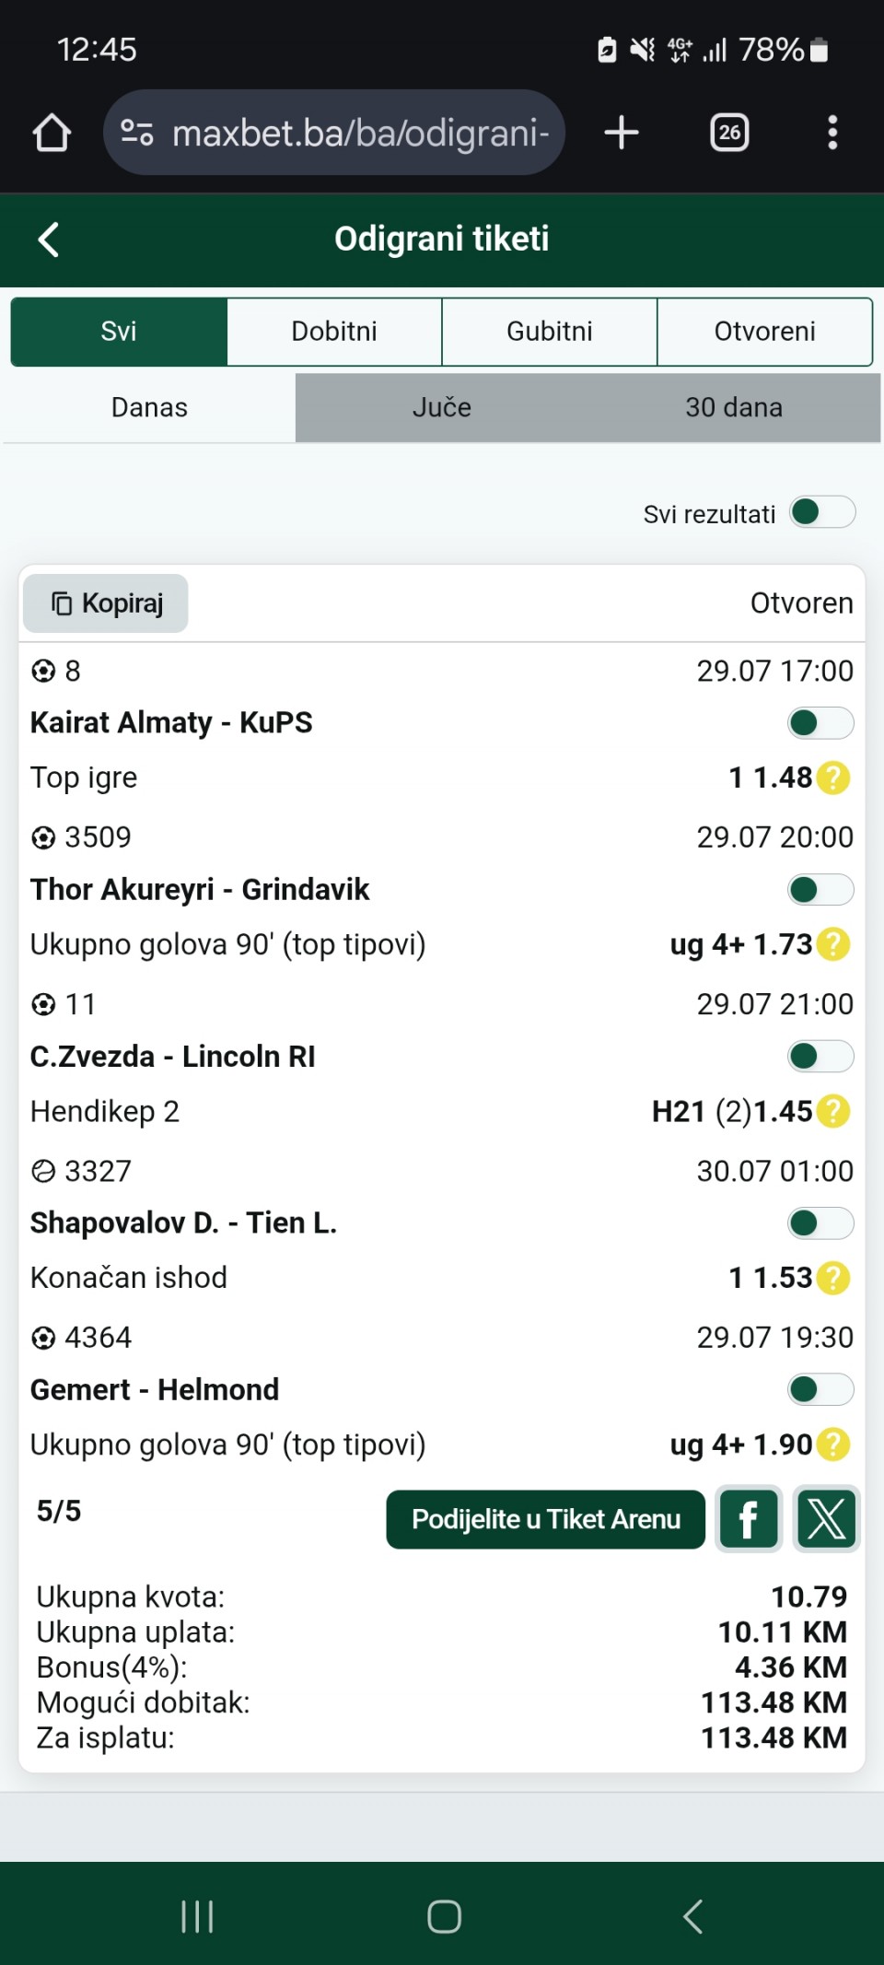Image resolution: width=884 pixels, height=1965 pixels.
Task: Open the tab switcher showing 26 tabs
Action: click(729, 133)
